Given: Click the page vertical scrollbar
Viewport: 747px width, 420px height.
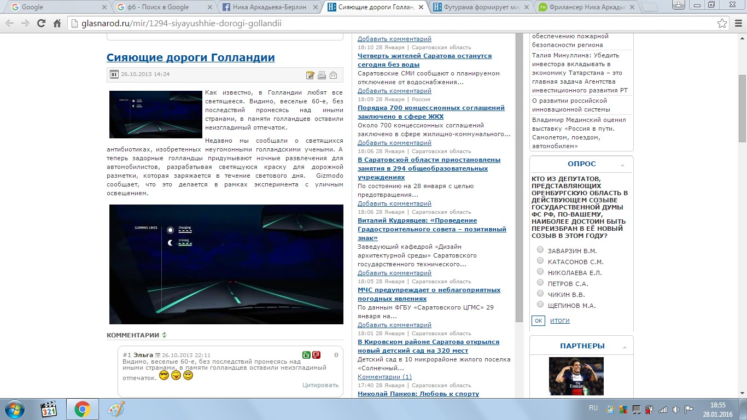Looking at the screenshot, I should [742, 108].
